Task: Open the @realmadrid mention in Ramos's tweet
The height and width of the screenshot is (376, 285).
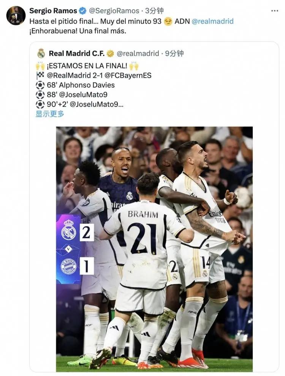Action: 212,21
